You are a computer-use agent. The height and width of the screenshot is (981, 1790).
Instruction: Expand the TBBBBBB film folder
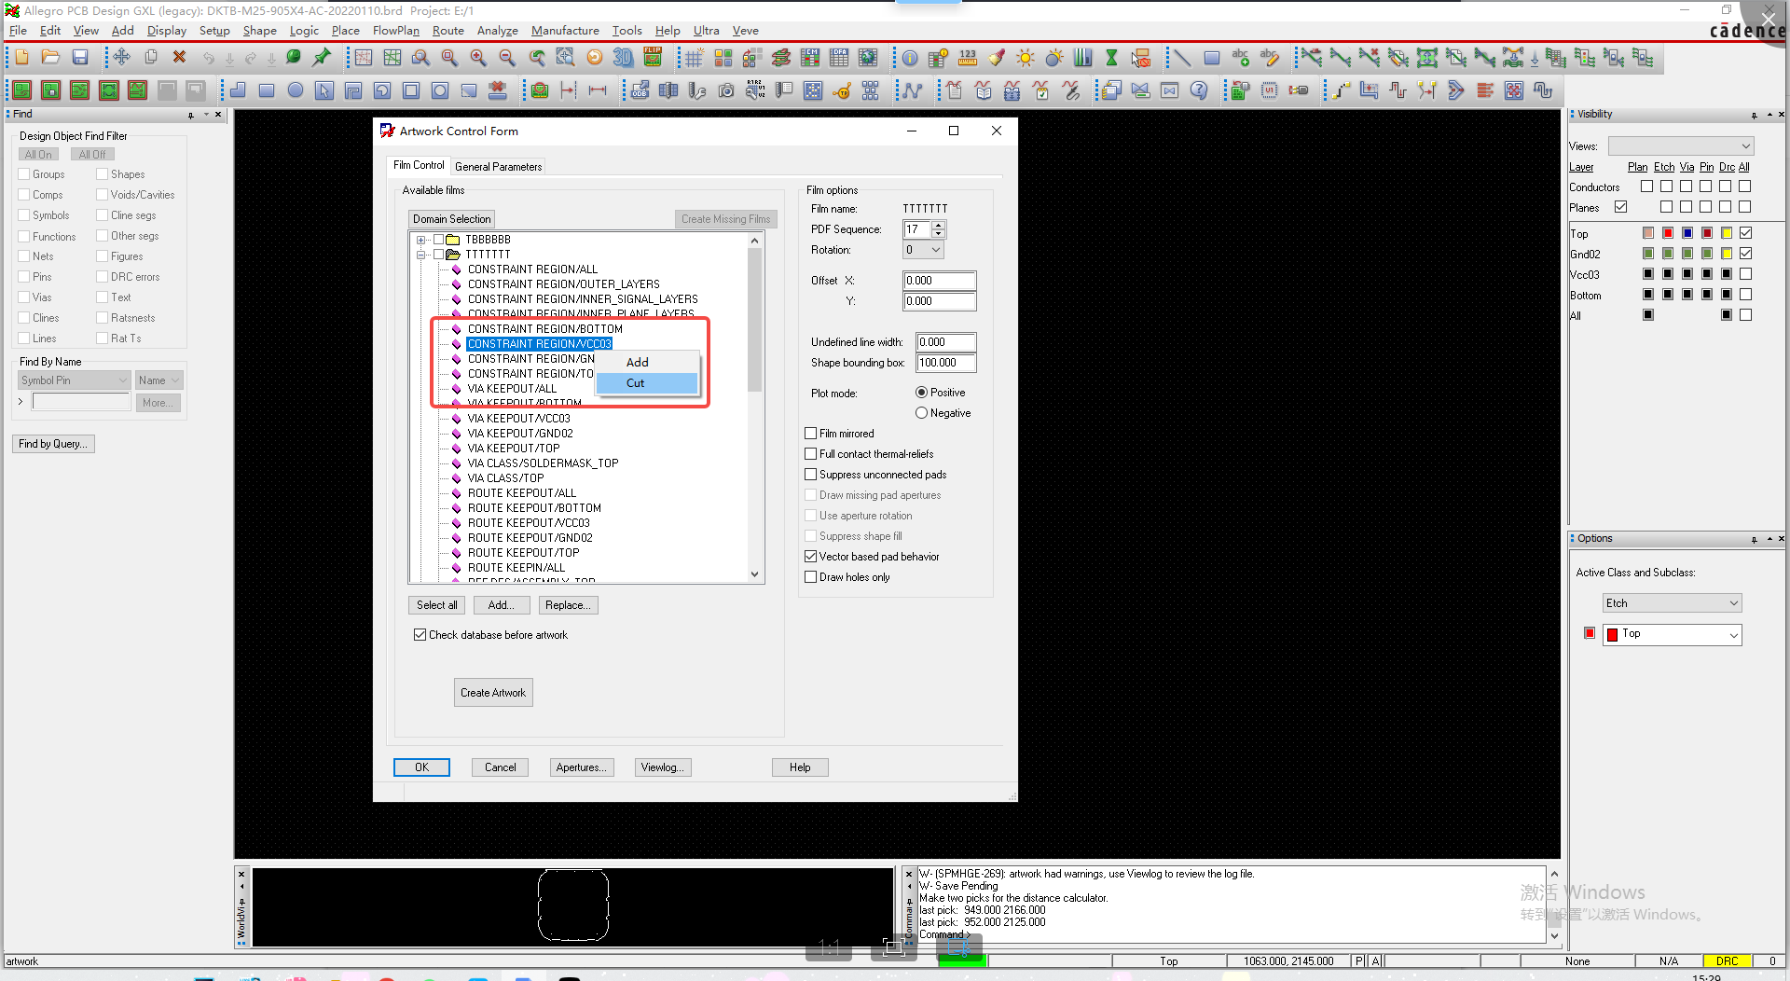(421, 240)
